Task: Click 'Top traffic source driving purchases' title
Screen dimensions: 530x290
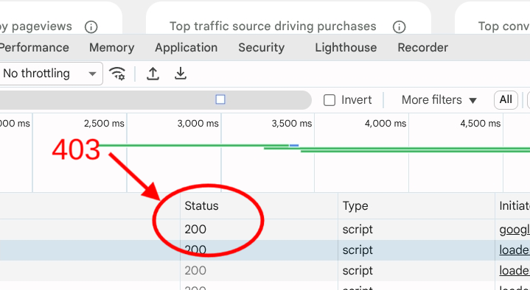Action: [273, 26]
